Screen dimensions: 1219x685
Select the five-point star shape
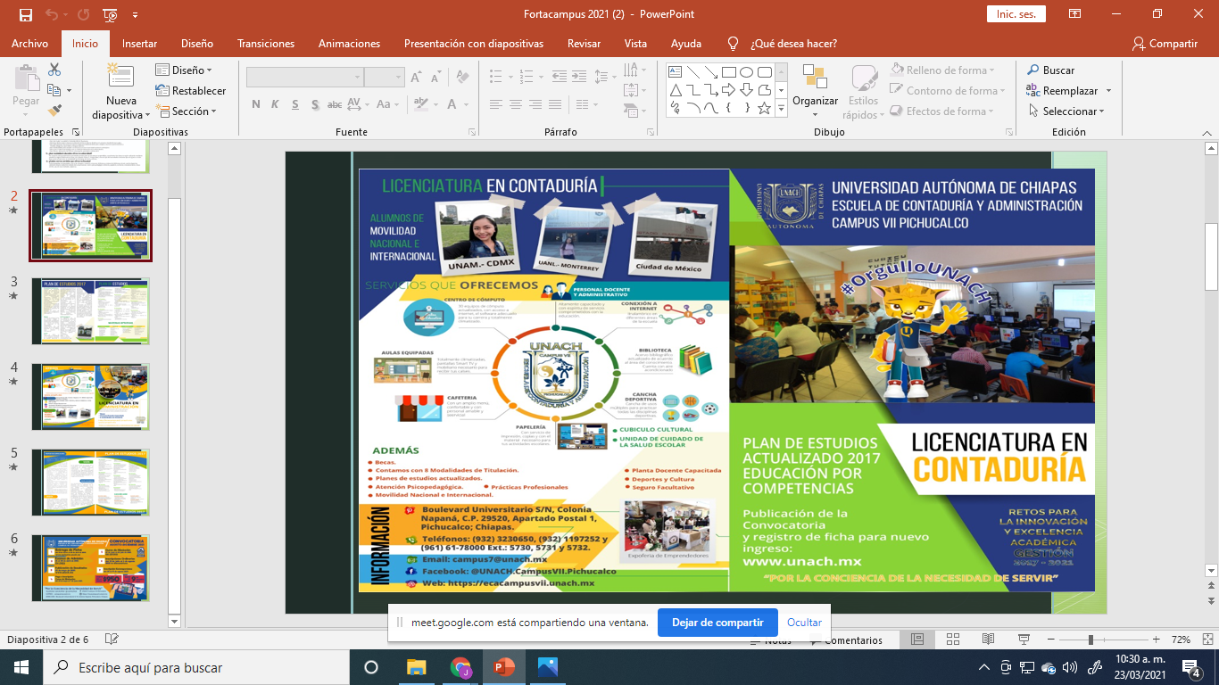pyautogui.click(x=765, y=108)
